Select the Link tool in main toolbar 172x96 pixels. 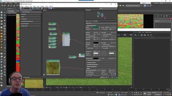point(8,6)
